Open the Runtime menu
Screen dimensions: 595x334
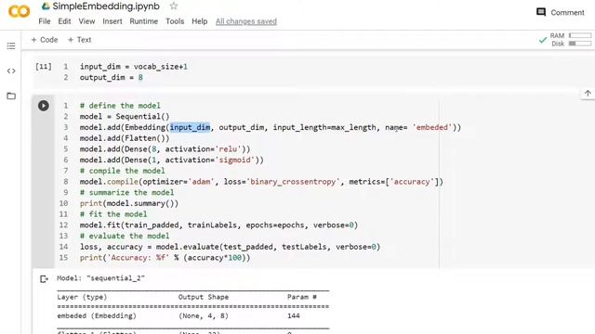[x=143, y=21]
